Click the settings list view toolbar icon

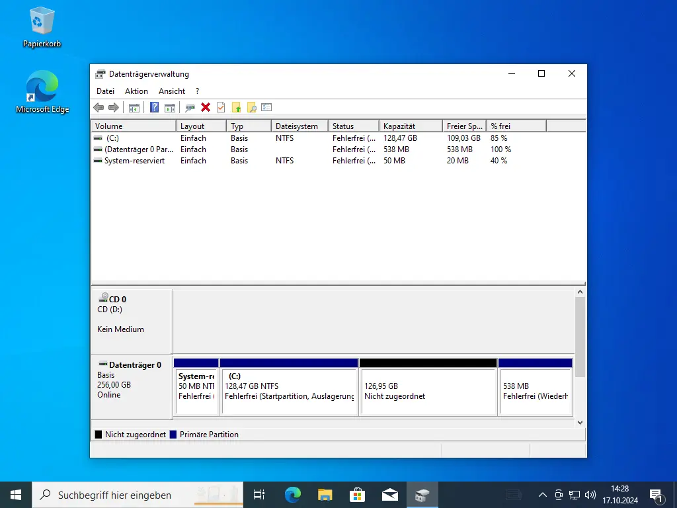pos(266,107)
